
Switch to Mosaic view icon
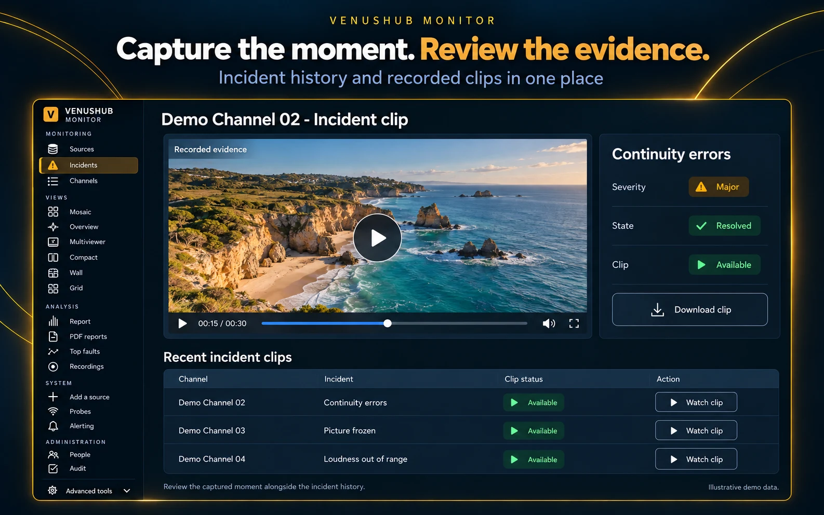tap(53, 212)
